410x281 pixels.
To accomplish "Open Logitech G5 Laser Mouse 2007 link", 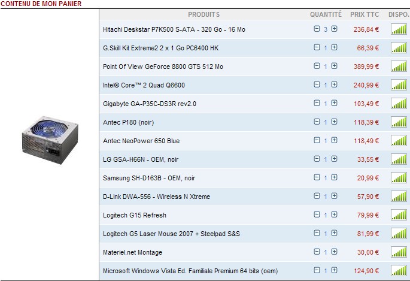I will (x=171, y=234).
